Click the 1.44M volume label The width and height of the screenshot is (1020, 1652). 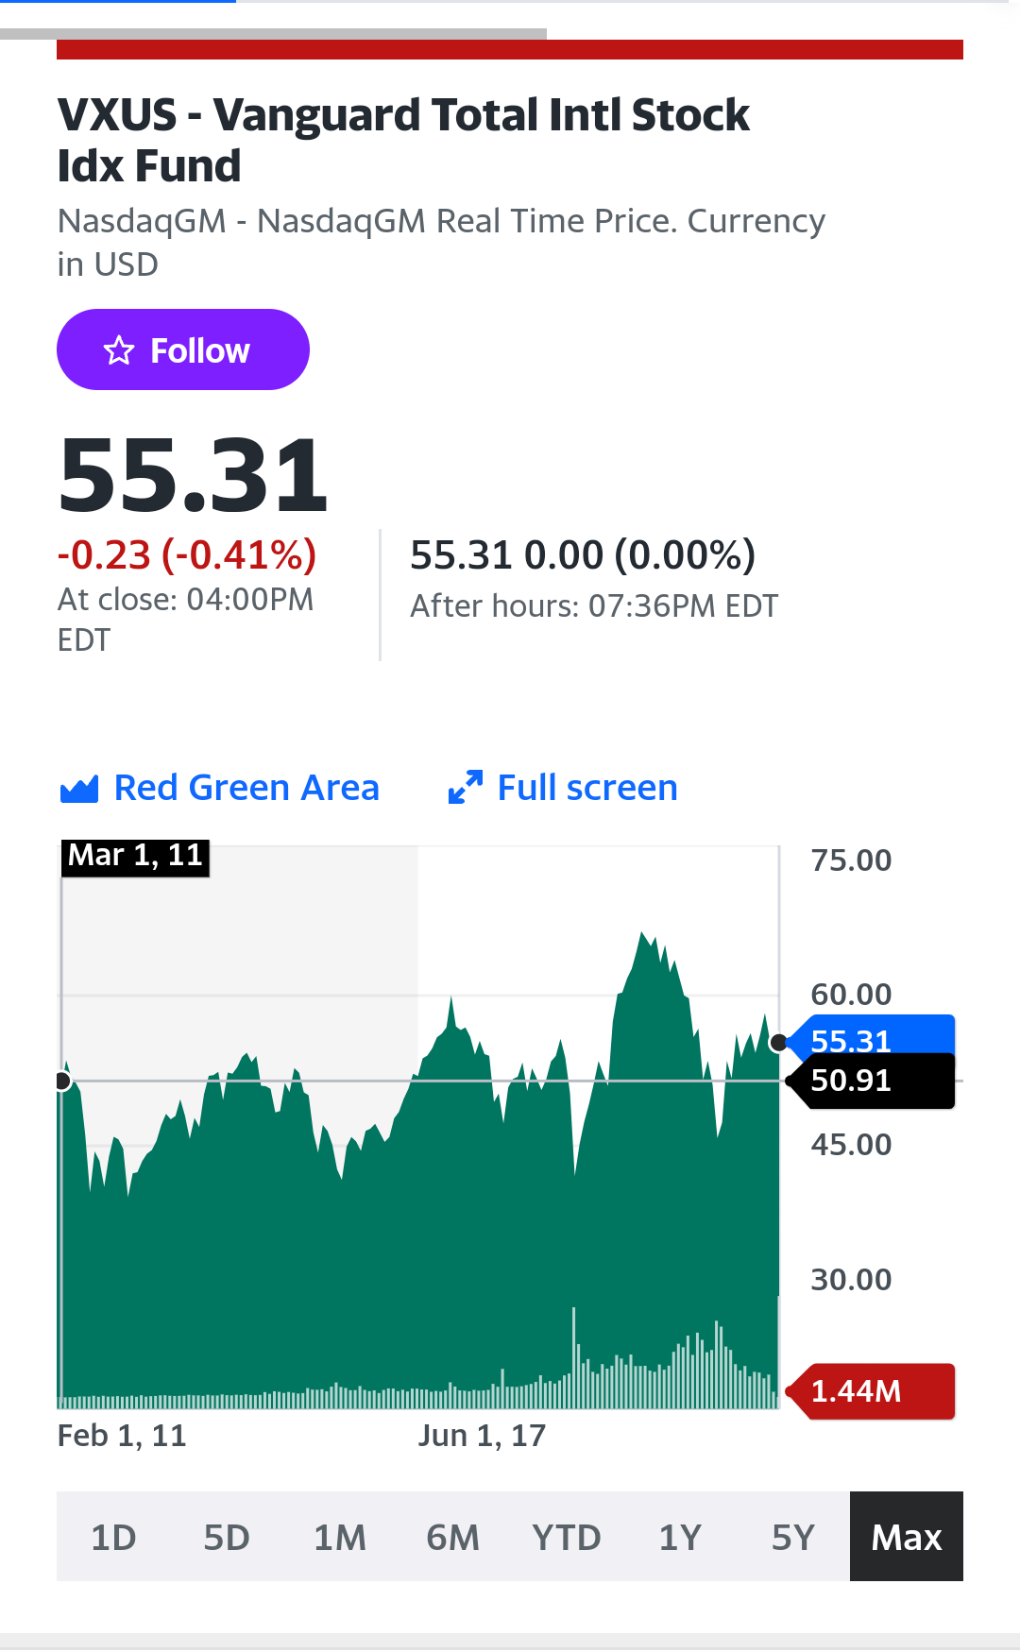click(x=871, y=1391)
